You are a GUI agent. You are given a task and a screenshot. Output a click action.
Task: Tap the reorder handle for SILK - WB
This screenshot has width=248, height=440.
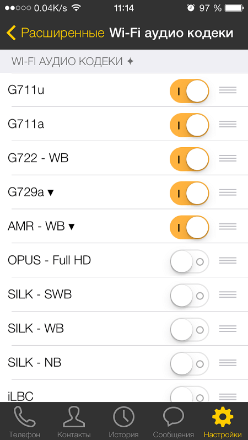click(x=228, y=329)
